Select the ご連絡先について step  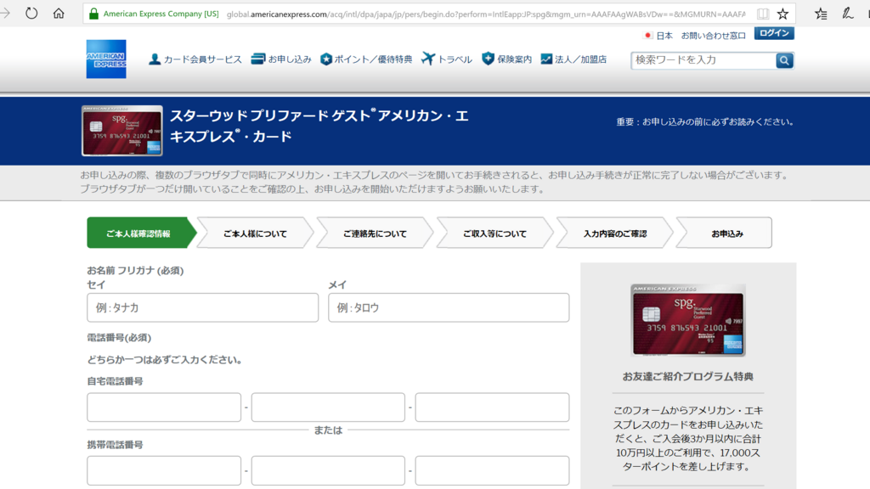click(375, 233)
